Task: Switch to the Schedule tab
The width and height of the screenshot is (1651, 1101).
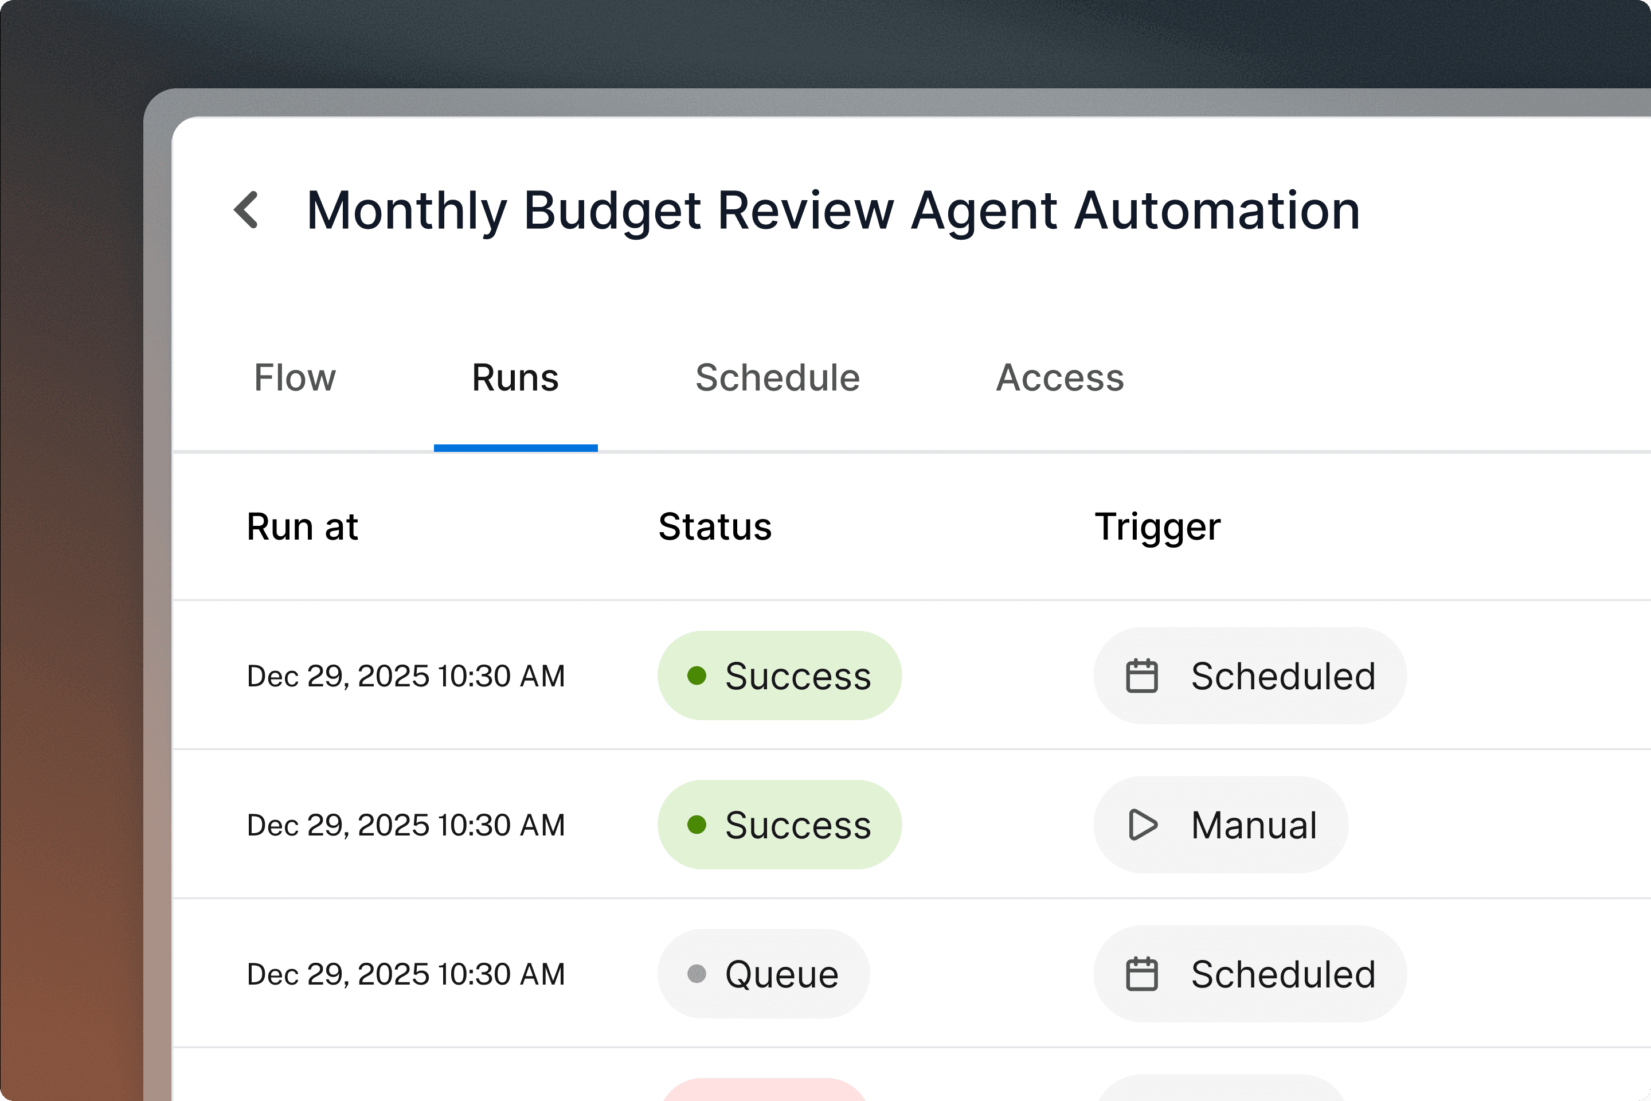Action: coord(777,378)
